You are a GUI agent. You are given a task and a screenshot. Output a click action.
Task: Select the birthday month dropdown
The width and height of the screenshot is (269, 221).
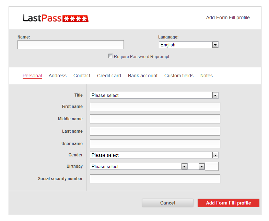tap(139, 166)
